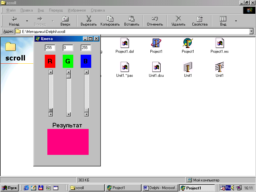This screenshot has width=256, height=192.
Task: Click the Вид views toolbar button
Action: 223,21
